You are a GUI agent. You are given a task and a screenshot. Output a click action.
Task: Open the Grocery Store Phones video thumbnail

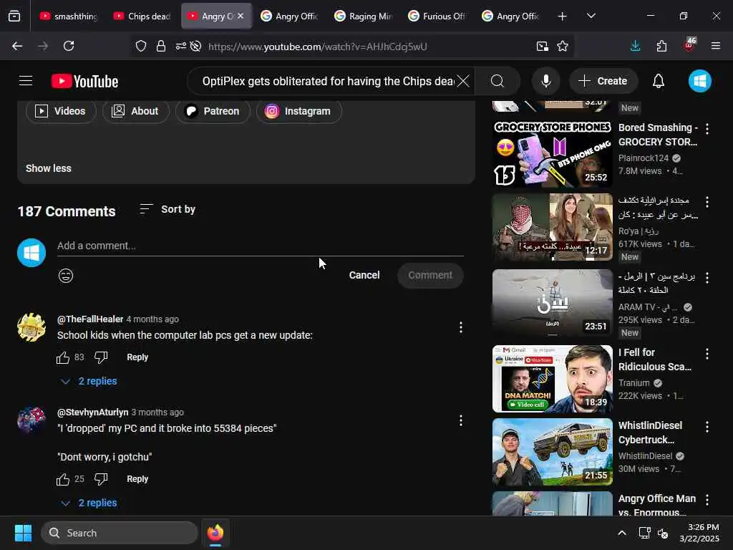[x=552, y=154]
